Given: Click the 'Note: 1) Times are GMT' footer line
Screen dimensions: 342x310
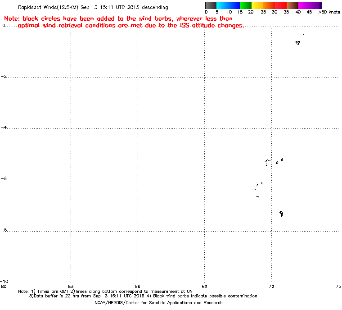Looking at the screenshot, I should click(x=105, y=292).
